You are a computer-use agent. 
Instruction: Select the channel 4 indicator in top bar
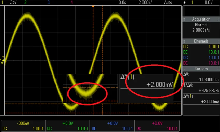[72, 2]
